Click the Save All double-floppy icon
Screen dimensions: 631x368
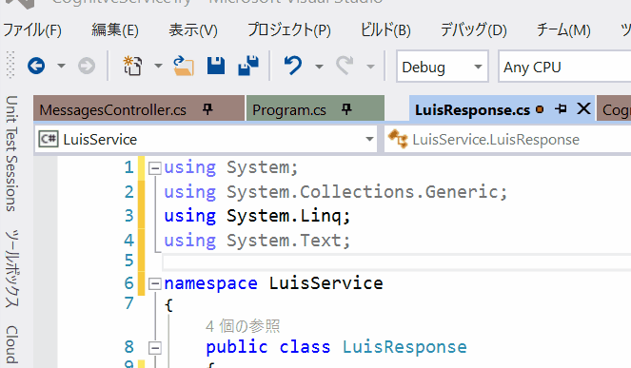coord(248,66)
